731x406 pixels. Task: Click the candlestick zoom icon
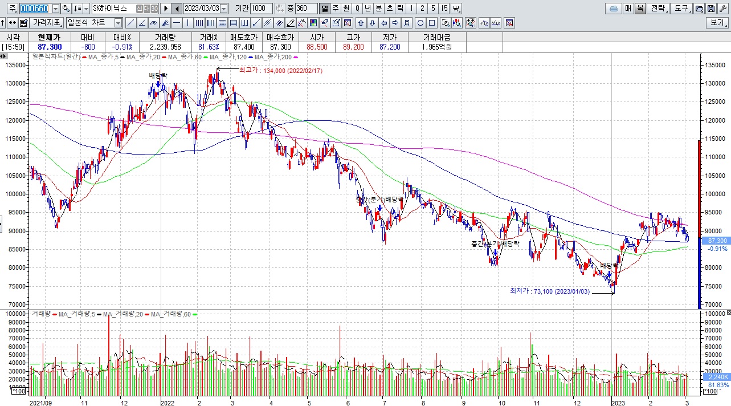pyautogui.click(x=457, y=23)
